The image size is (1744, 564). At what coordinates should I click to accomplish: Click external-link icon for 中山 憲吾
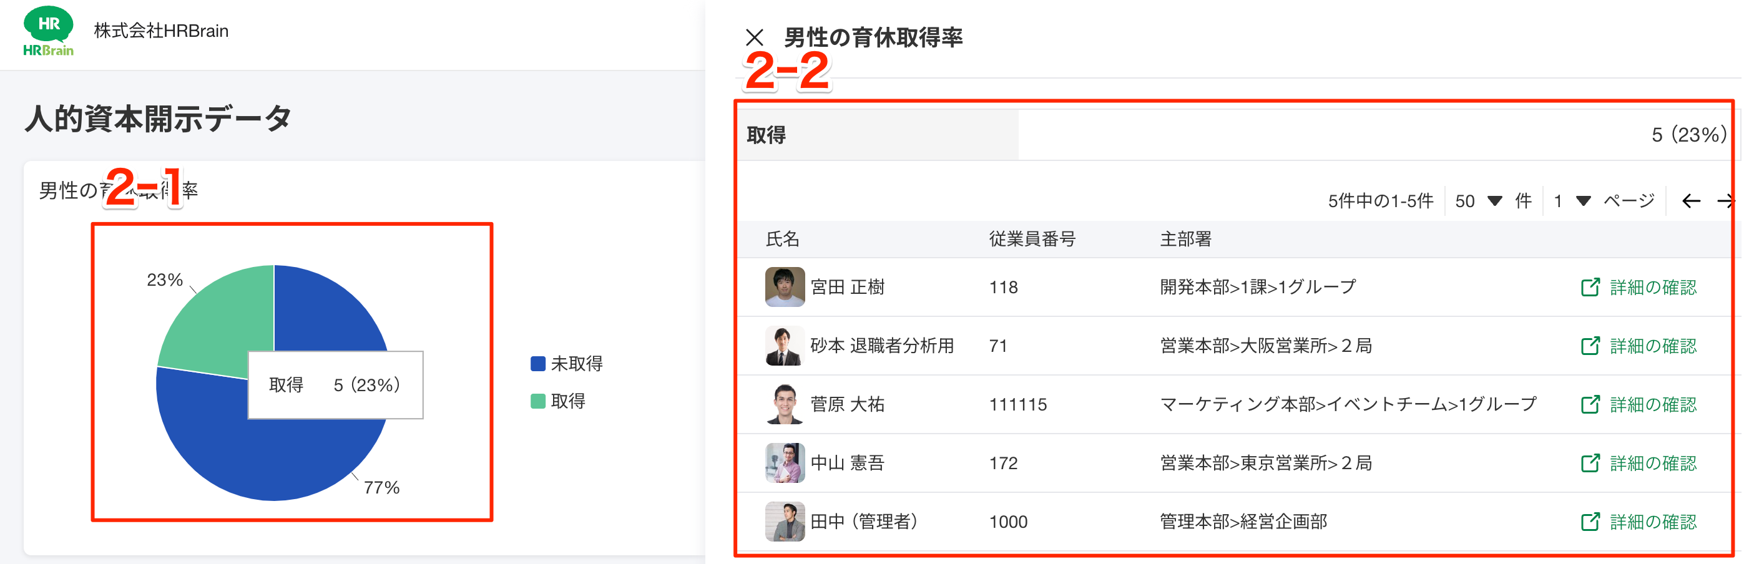[x=1590, y=463]
